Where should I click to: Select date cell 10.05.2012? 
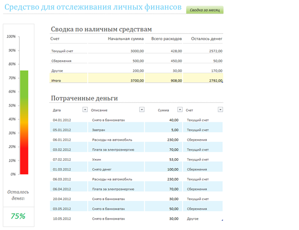pyautogui.click(x=62, y=219)
